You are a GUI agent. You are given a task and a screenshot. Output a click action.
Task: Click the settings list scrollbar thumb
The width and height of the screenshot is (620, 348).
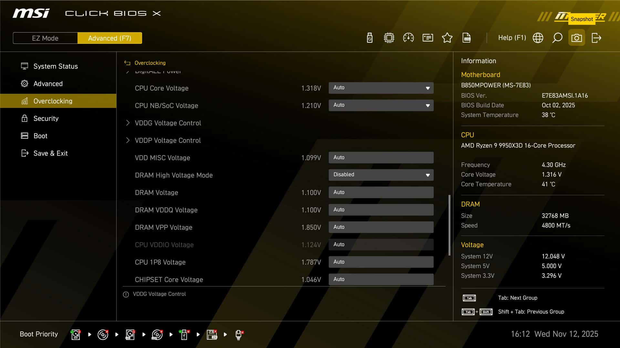449,225
